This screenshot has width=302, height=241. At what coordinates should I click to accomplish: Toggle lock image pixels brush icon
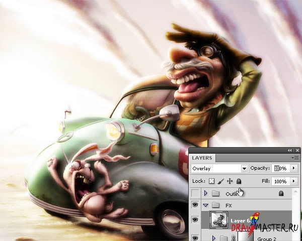[x=221, y=181]
